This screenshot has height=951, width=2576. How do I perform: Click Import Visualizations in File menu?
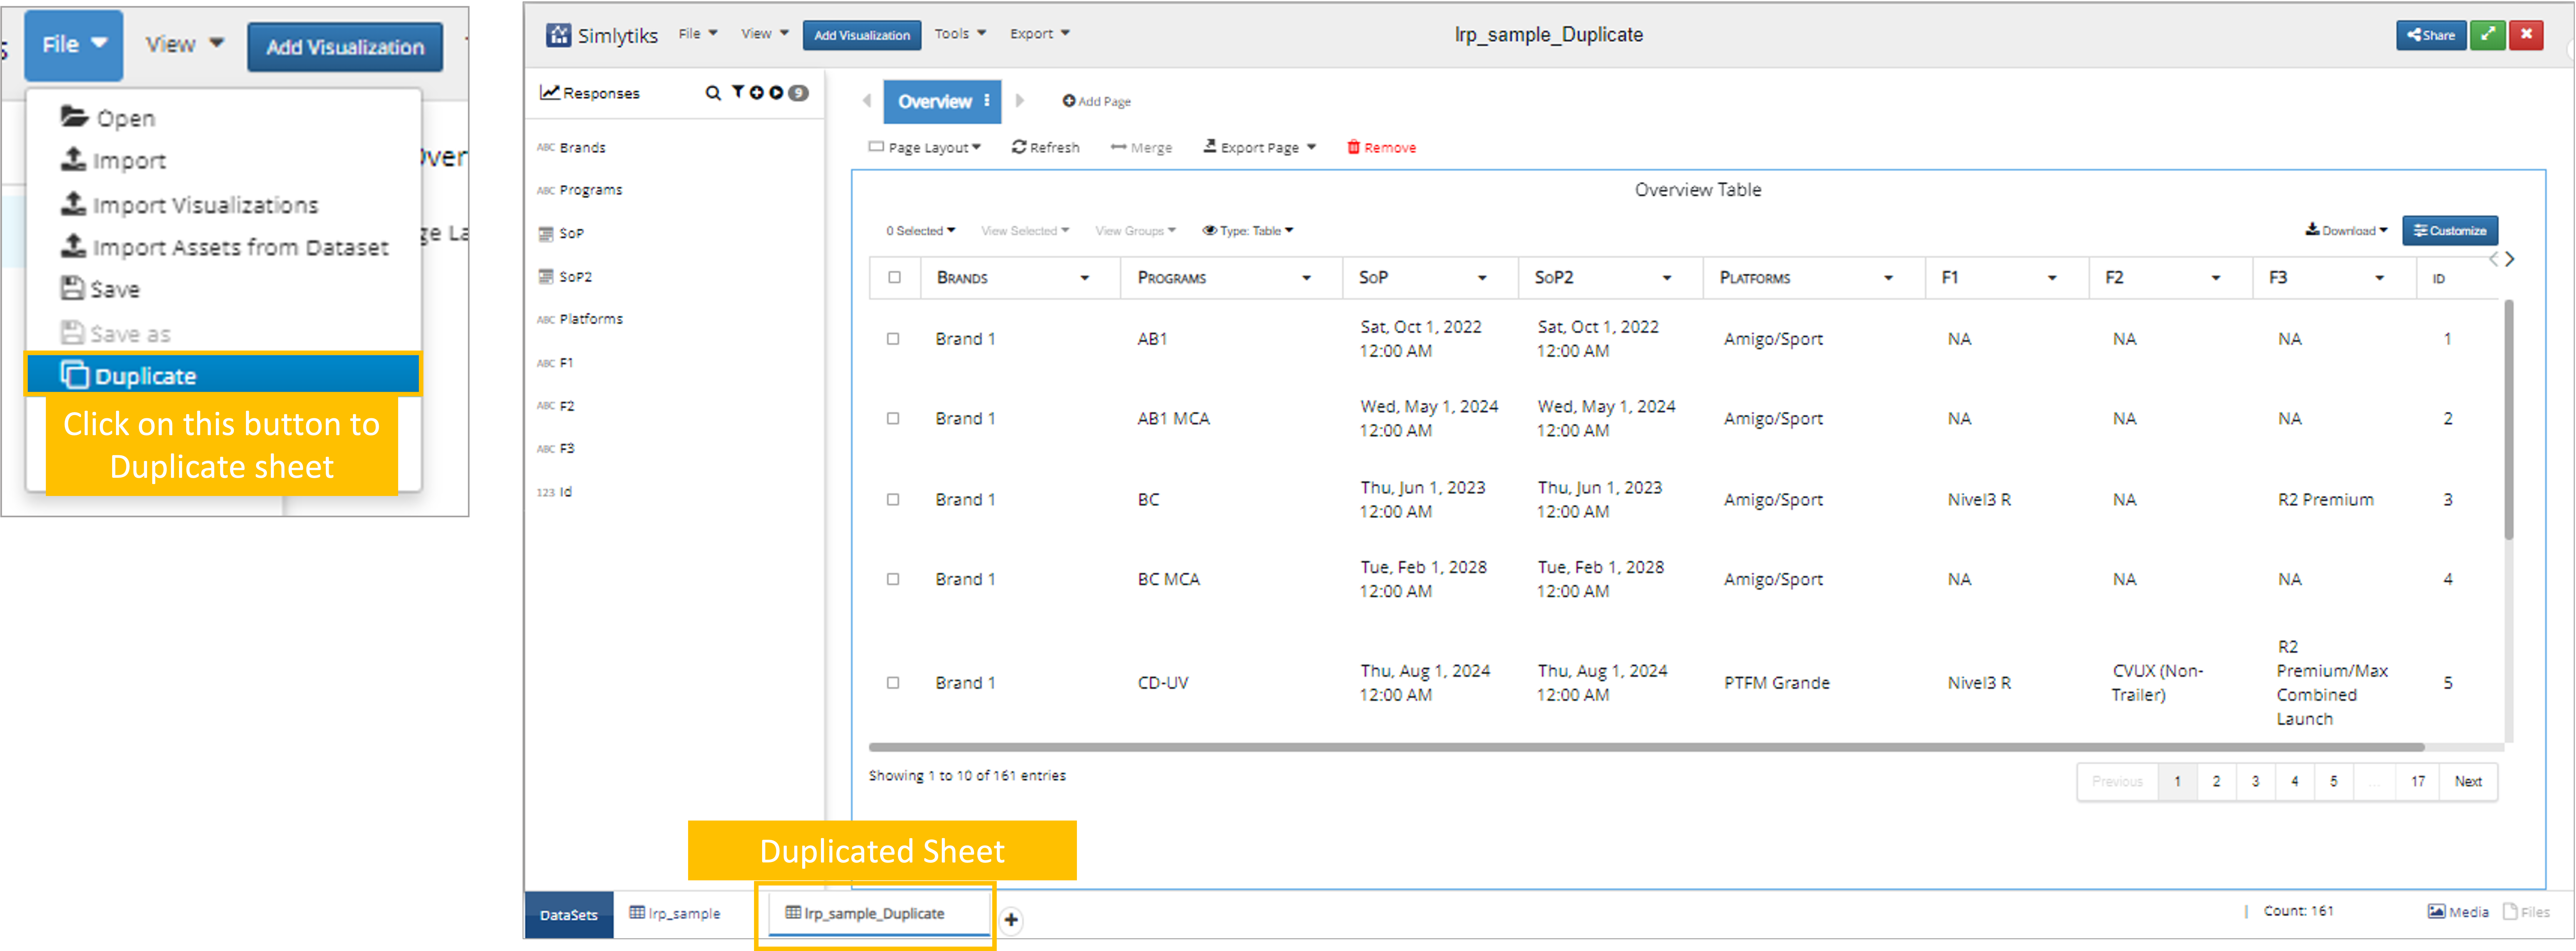click(190, 205)
